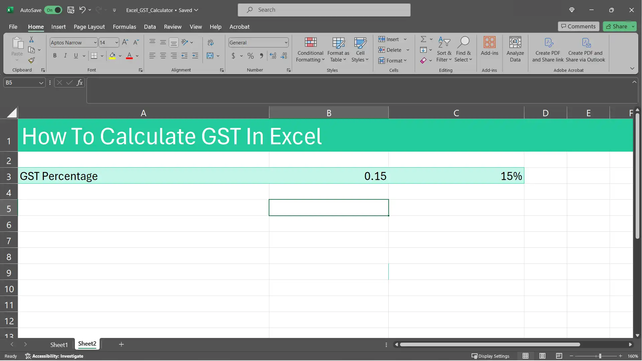This screenshot has width=642, height=361.
Task: Toggle Wrap Text option
Action: [211, 42]
